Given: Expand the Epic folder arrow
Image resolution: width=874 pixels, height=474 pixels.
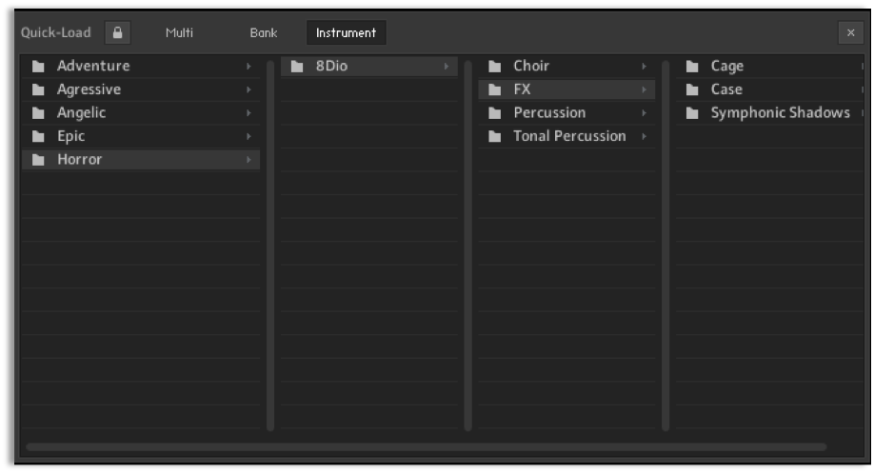Looking at the screenshot, I should click(x=248, y=136).
